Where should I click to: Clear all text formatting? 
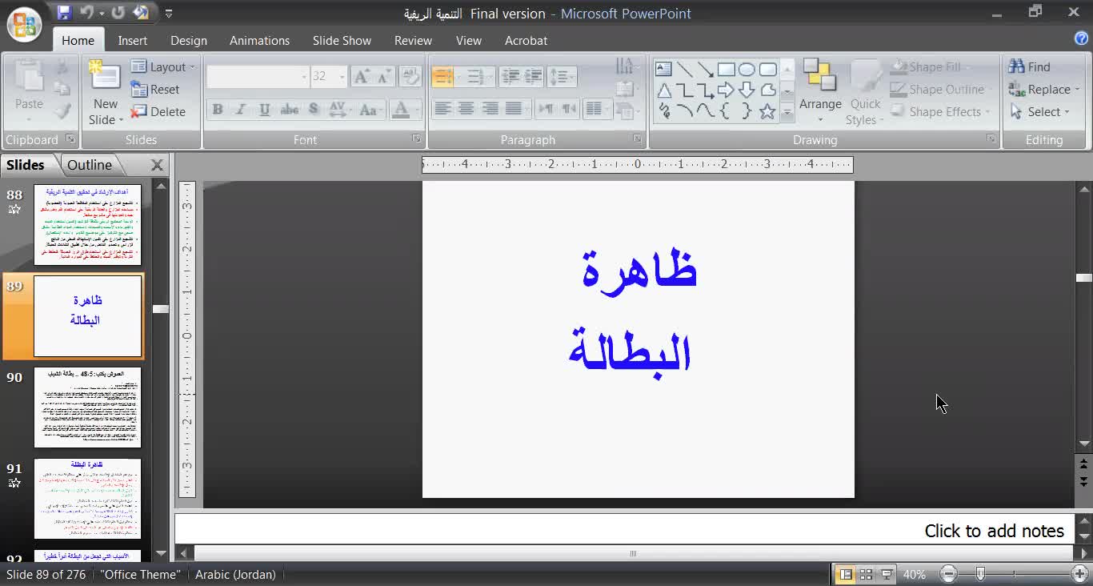[x=410, y=76]
